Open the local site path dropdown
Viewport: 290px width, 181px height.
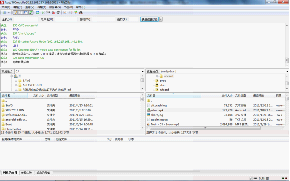coord(143,71)
